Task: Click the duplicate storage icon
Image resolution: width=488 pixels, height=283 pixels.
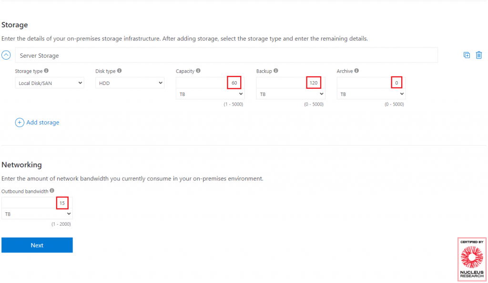Action: pyautogui.click(x=467, y=55)
